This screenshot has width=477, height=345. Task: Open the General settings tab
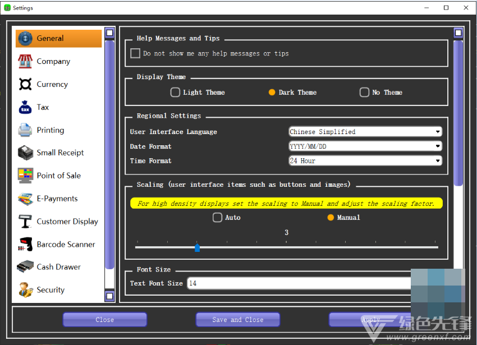pyautogui.click(x=59, y=39)
